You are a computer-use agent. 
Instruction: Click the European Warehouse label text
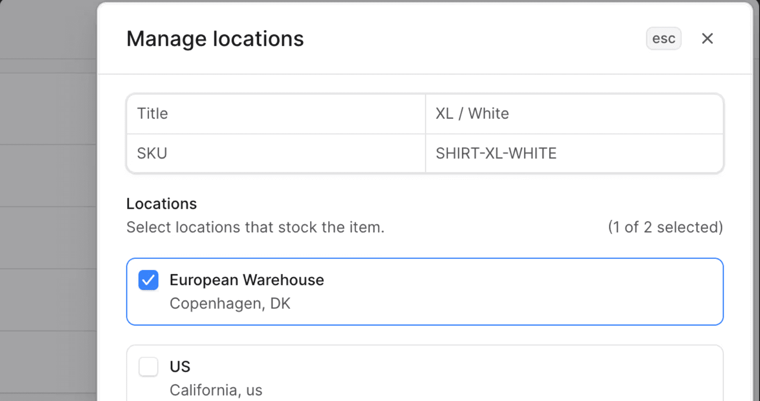click(247, 280)
